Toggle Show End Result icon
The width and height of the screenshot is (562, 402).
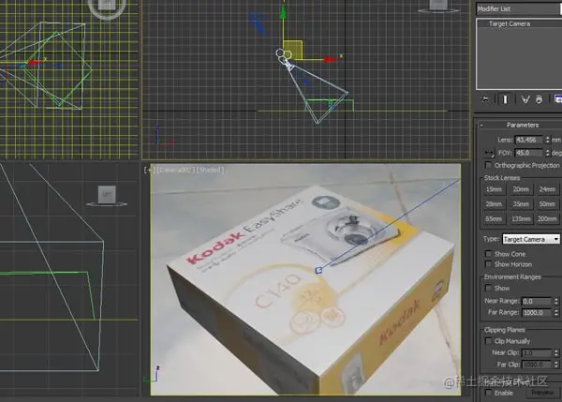click(505, 99)
